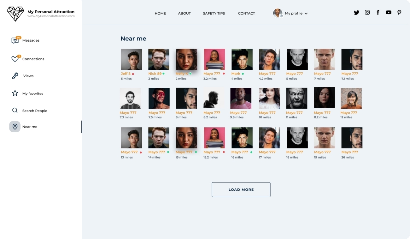410x239 pixels.
Task: Open Jeff S profile name link
Action: (126, 74)
